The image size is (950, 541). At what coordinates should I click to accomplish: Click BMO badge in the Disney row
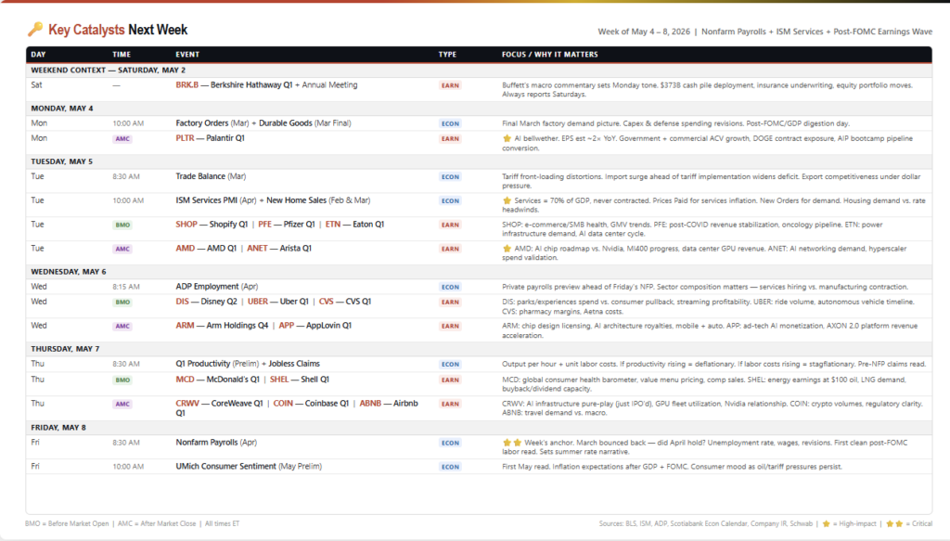(122, 302)
